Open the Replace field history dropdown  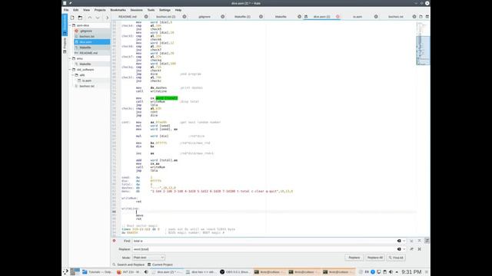tap(404, 249)
